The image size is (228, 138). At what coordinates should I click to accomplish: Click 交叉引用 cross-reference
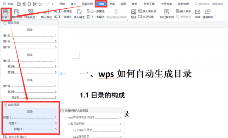(146, 17)
